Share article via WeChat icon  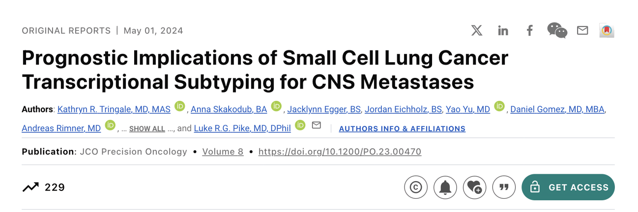coord(557,30)
